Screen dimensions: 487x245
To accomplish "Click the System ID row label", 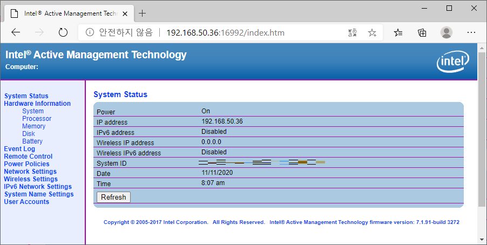I will coord(112,164).
